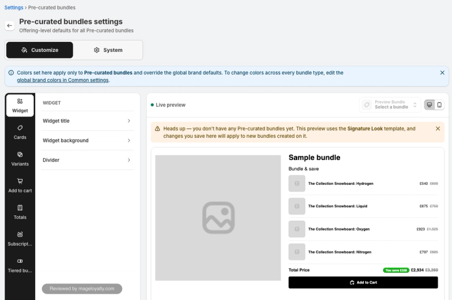The width and height of the screenshot is (452, 300).
Task: Dismiss the Heads up warning banner
Action: coord(438,128)
